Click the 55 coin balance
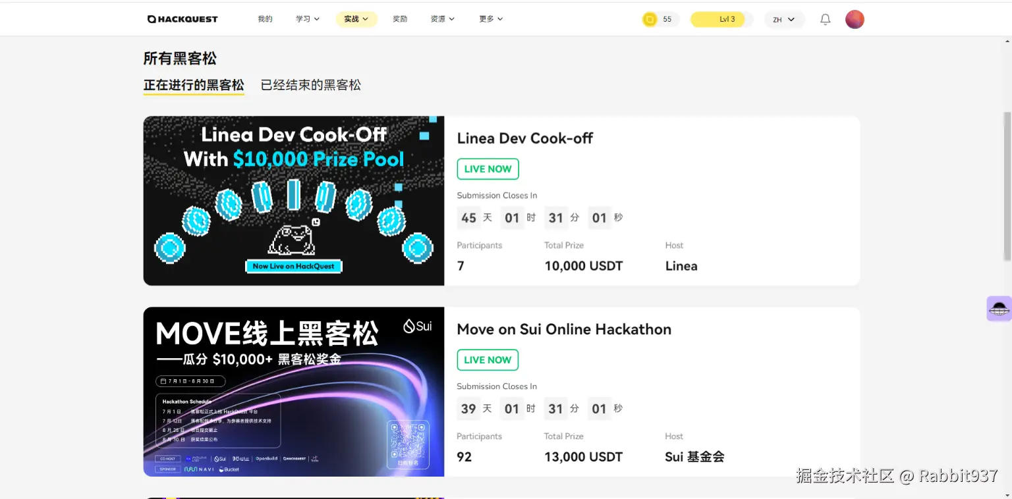The width and height of the screenshot is (1012, 499). pos(667,20)
